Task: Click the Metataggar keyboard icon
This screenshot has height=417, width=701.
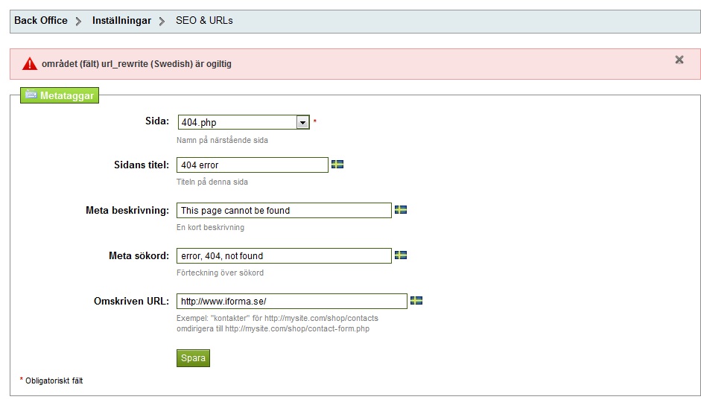Action: tap(31, 95)
